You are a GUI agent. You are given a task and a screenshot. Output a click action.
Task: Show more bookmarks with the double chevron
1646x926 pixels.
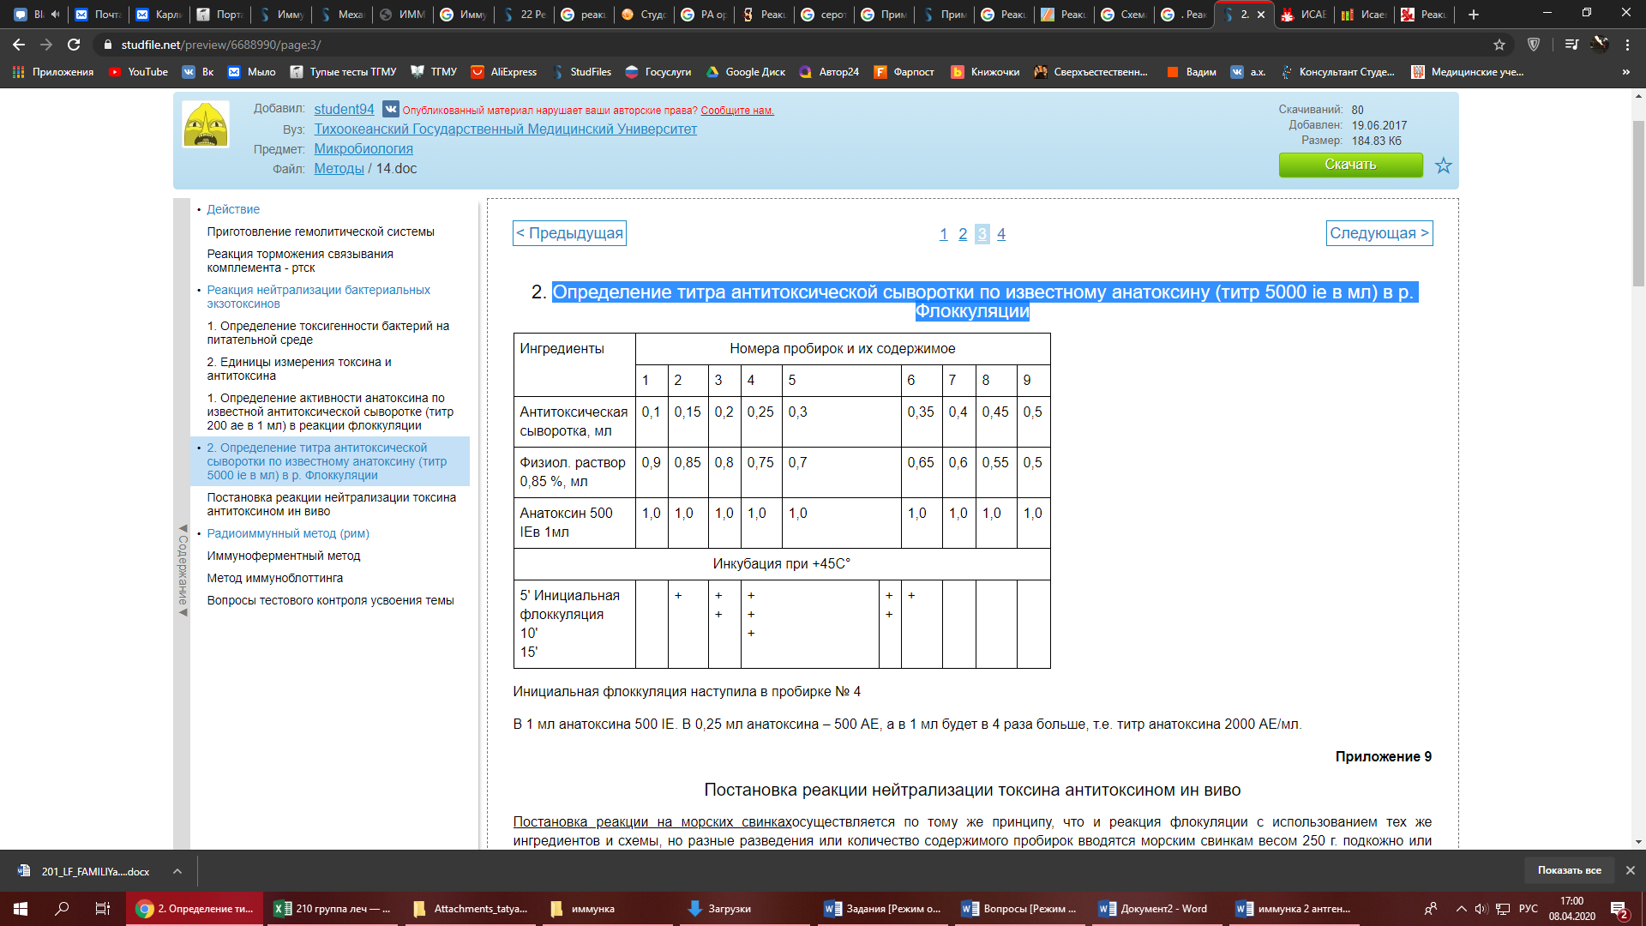click(1626, 72)
